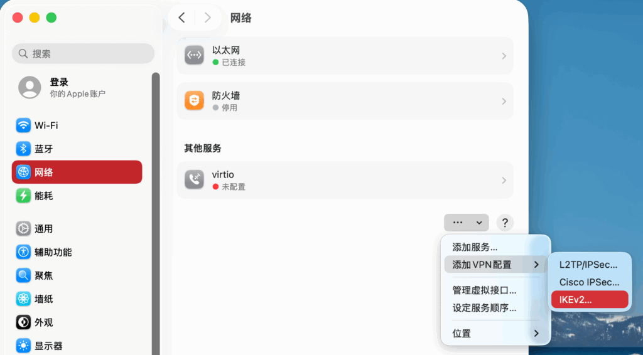Open the 墙纸 wallpaper settings icon
Viewport: 643px width, 355px height.
tap(23, 299)
